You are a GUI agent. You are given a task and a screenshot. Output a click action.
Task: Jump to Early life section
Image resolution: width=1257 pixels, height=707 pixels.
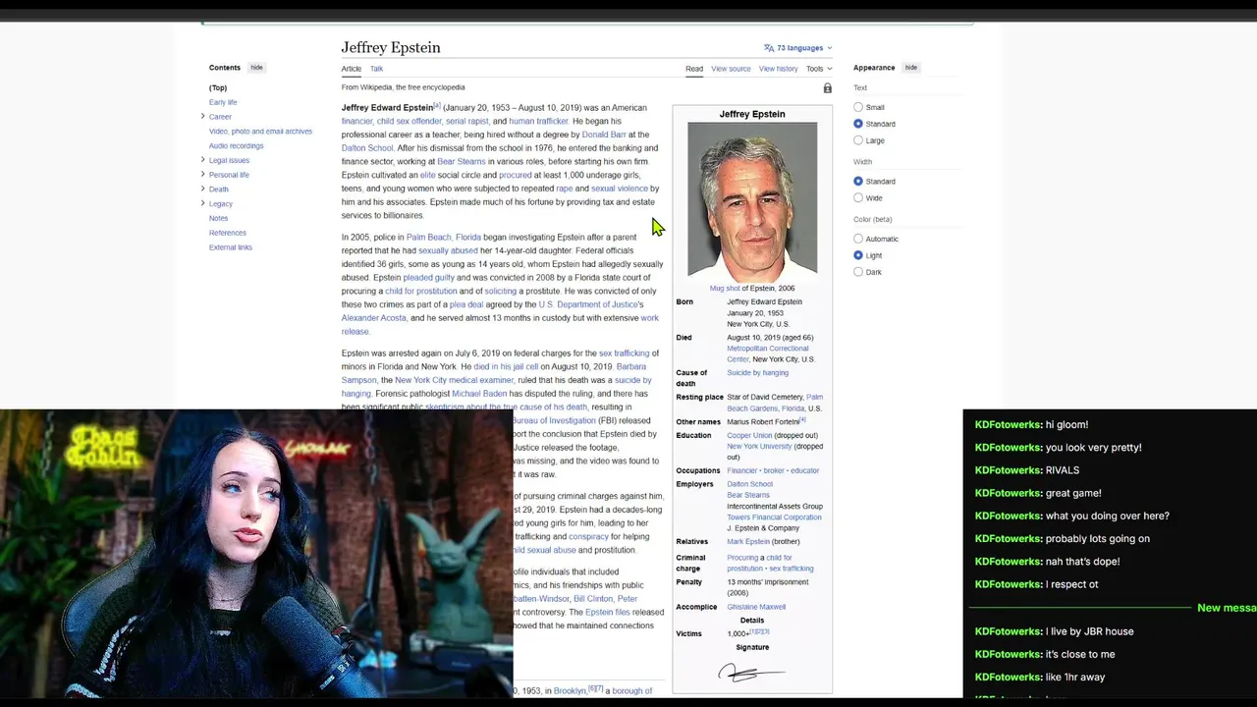tap(223, 102)
